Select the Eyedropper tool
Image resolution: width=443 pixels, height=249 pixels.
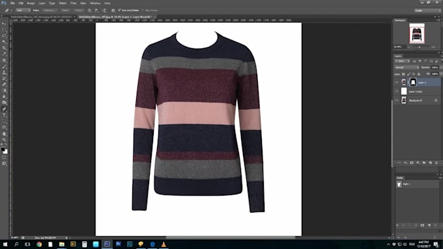[x=4, y=54]
